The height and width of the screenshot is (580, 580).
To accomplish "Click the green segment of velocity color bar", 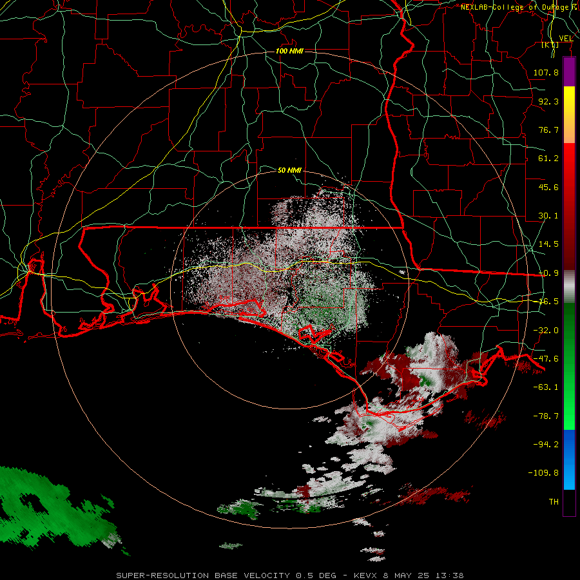I will (x=569, y=366).
